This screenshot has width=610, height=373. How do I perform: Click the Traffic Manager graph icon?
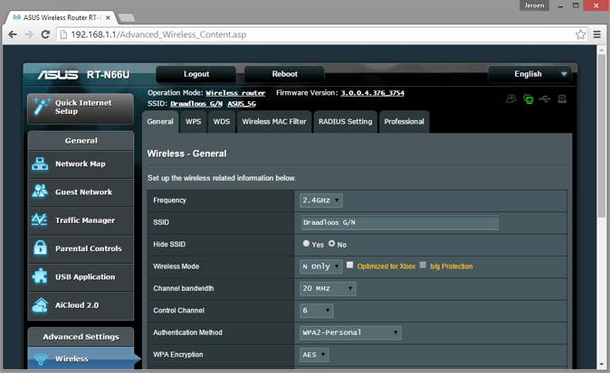coord(40,219)
